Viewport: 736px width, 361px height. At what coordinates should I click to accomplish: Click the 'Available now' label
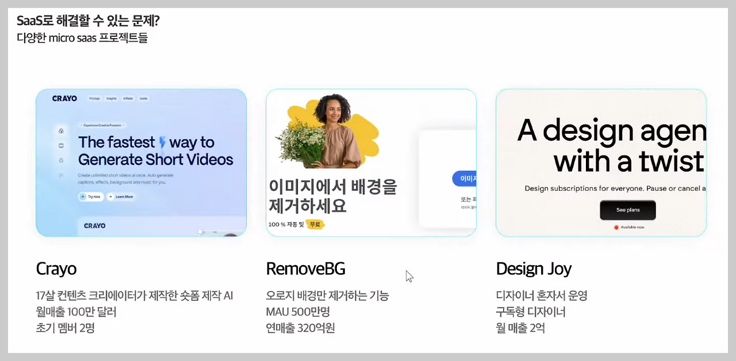click(x=632, y=227)
